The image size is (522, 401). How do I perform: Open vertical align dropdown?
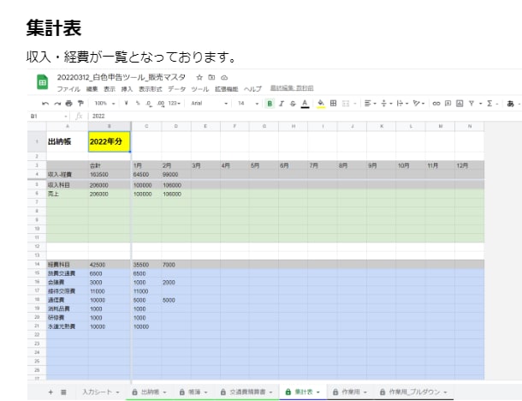pyautogui.click(x=386, y=104)
